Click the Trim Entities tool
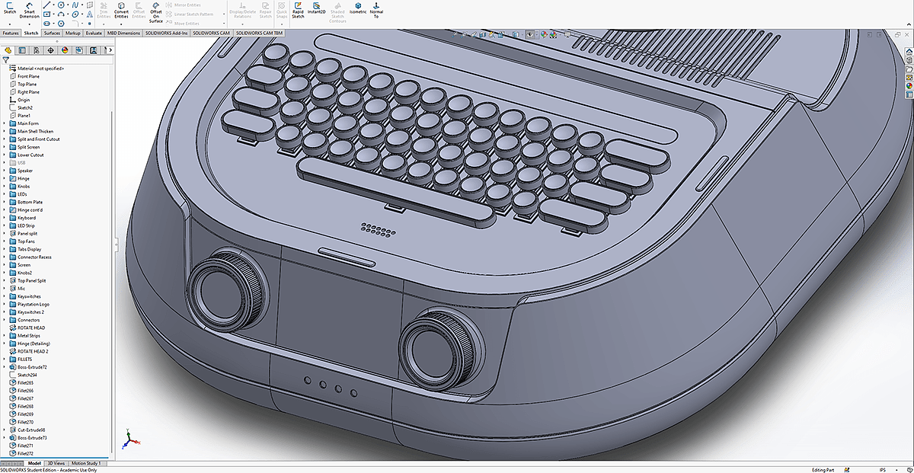Screen dimensions: 914x473 pos(104,11)
